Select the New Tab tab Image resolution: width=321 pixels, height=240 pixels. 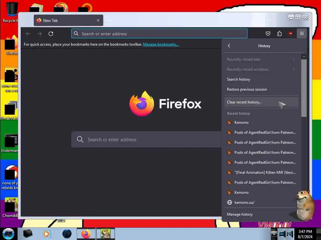pyautogui.click(x=68, y=20)
